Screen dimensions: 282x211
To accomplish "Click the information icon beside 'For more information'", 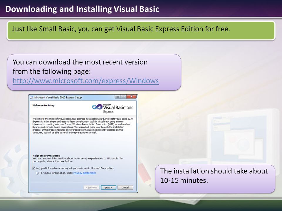I will 37,173.
